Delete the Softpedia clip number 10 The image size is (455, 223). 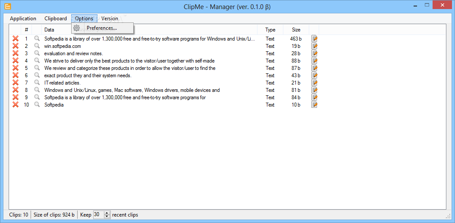point(16,105)
